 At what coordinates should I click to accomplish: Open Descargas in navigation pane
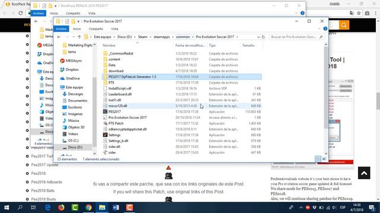[x=75, y=94]
